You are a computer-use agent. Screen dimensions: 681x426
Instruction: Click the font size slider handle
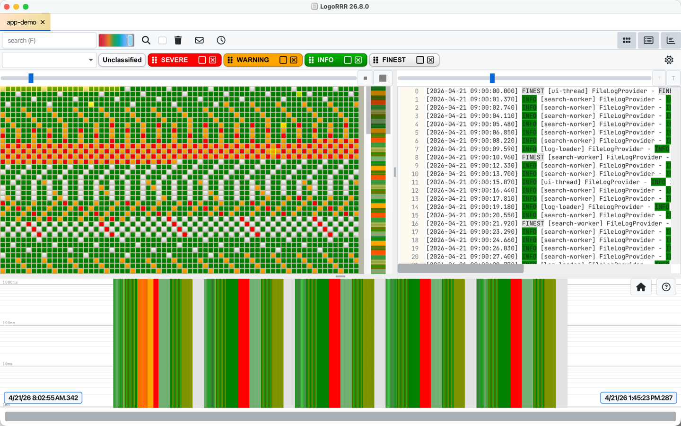tap(492, 78)
